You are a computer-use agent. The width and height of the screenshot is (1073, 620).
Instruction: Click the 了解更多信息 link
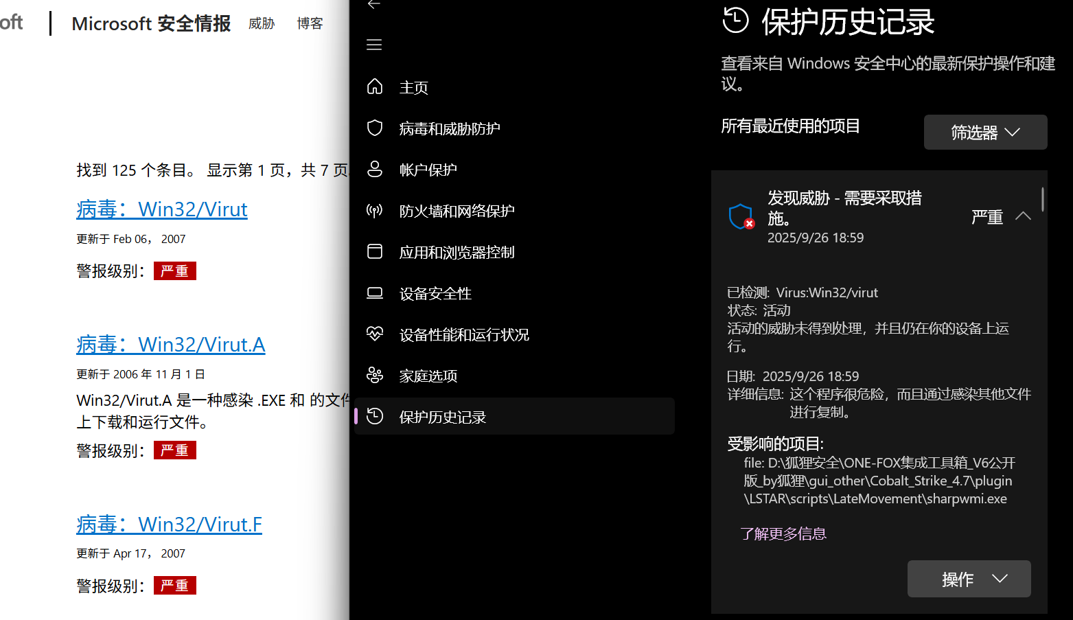click(783, 533)
